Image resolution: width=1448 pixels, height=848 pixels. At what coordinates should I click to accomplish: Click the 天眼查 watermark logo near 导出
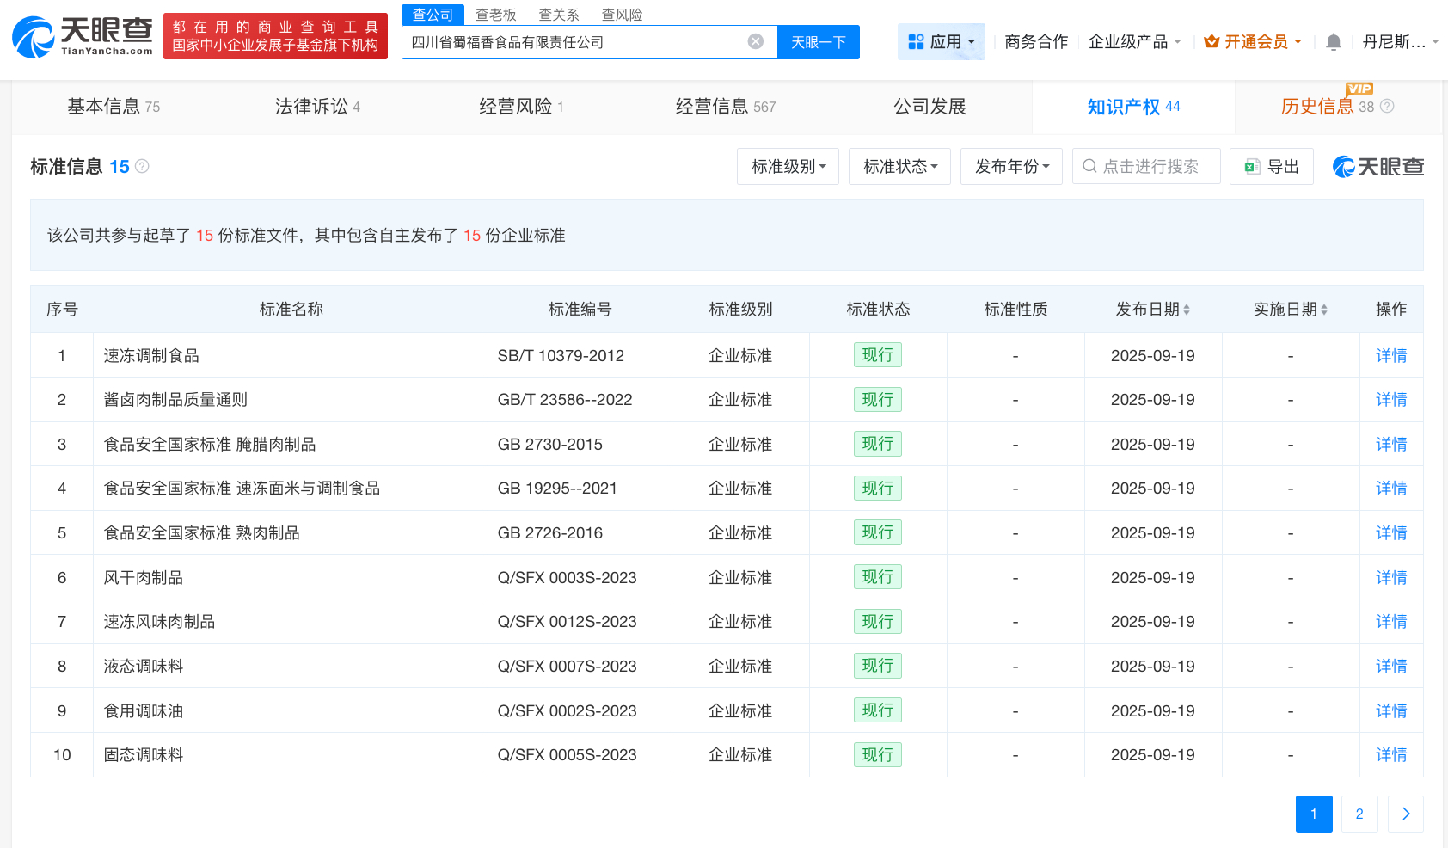point(1377,166)
